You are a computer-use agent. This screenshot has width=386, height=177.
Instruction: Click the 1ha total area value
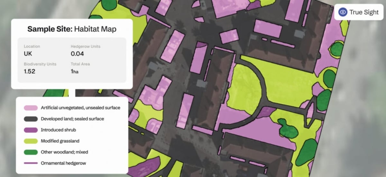(75, 71)
